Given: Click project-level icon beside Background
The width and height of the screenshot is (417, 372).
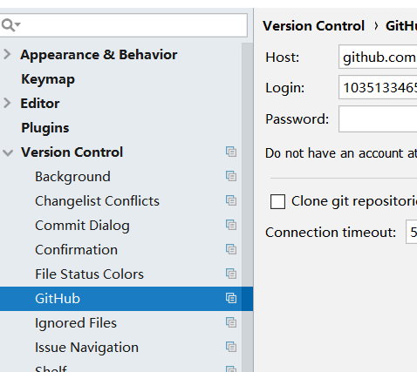Looking at the screenshot, I should point(231,176).
